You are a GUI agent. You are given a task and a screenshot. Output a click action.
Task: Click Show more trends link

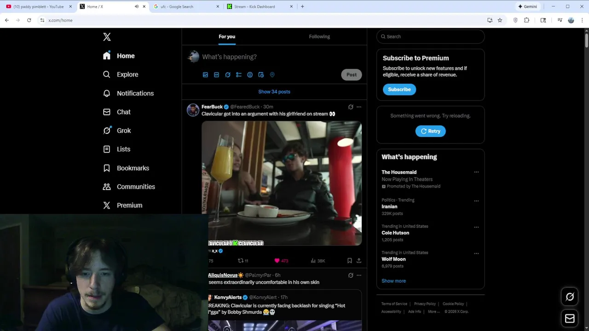click(x=393, y=281)
